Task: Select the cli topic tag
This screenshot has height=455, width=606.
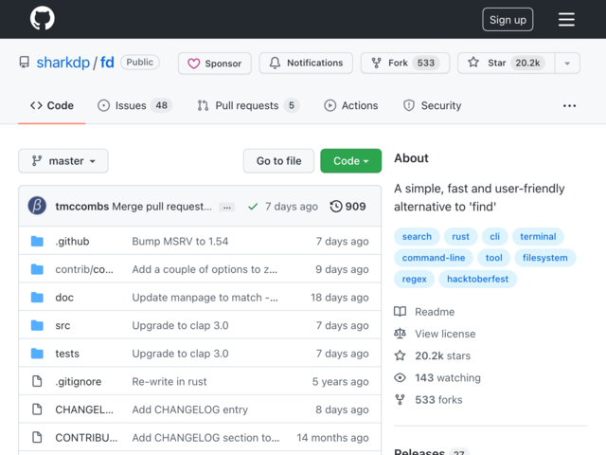Action: pos(494,236)
